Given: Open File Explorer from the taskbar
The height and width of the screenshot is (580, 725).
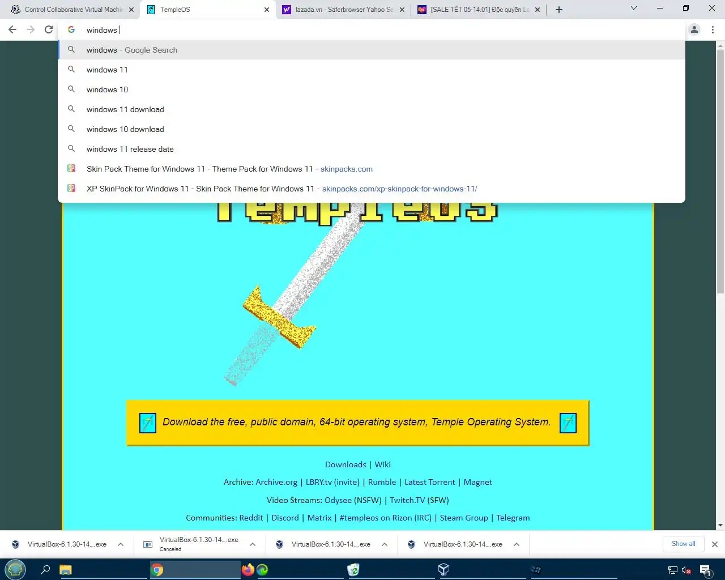Looking at the screenshot, I should pyautogui.click(x=66, y=570).
